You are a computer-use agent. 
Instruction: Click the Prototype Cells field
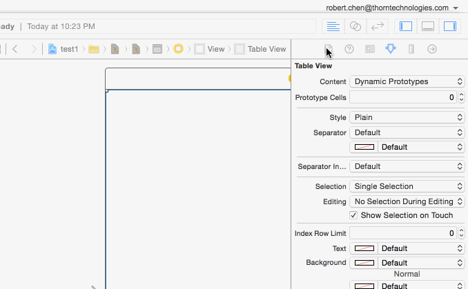[402, 97]
